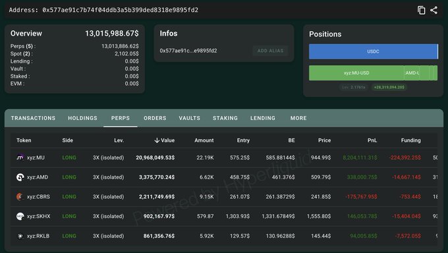Click the xyz:RKLB token logo
This screenshot has height=253, width=448.
coord(20,236)
